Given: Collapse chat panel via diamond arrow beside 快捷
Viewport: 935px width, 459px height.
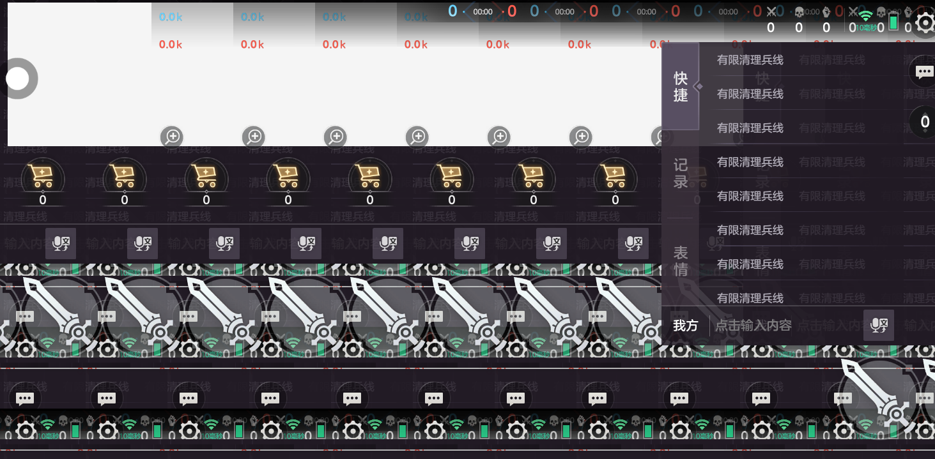Looking at the screenshot, I should tap(699, 86).
